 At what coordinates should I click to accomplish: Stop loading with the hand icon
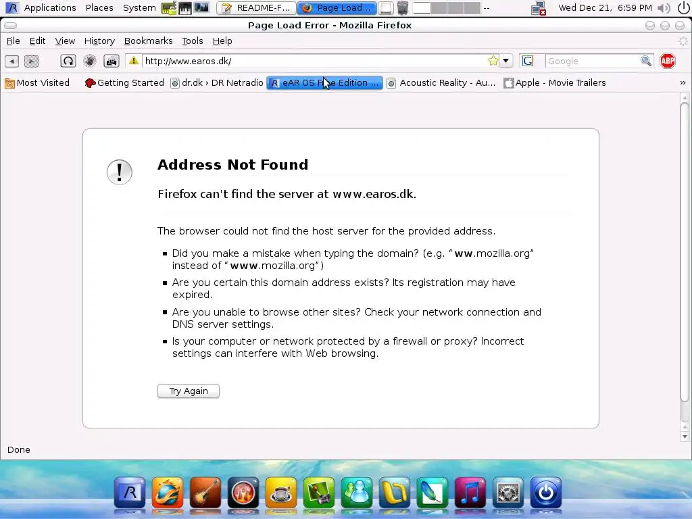point(90,61)
